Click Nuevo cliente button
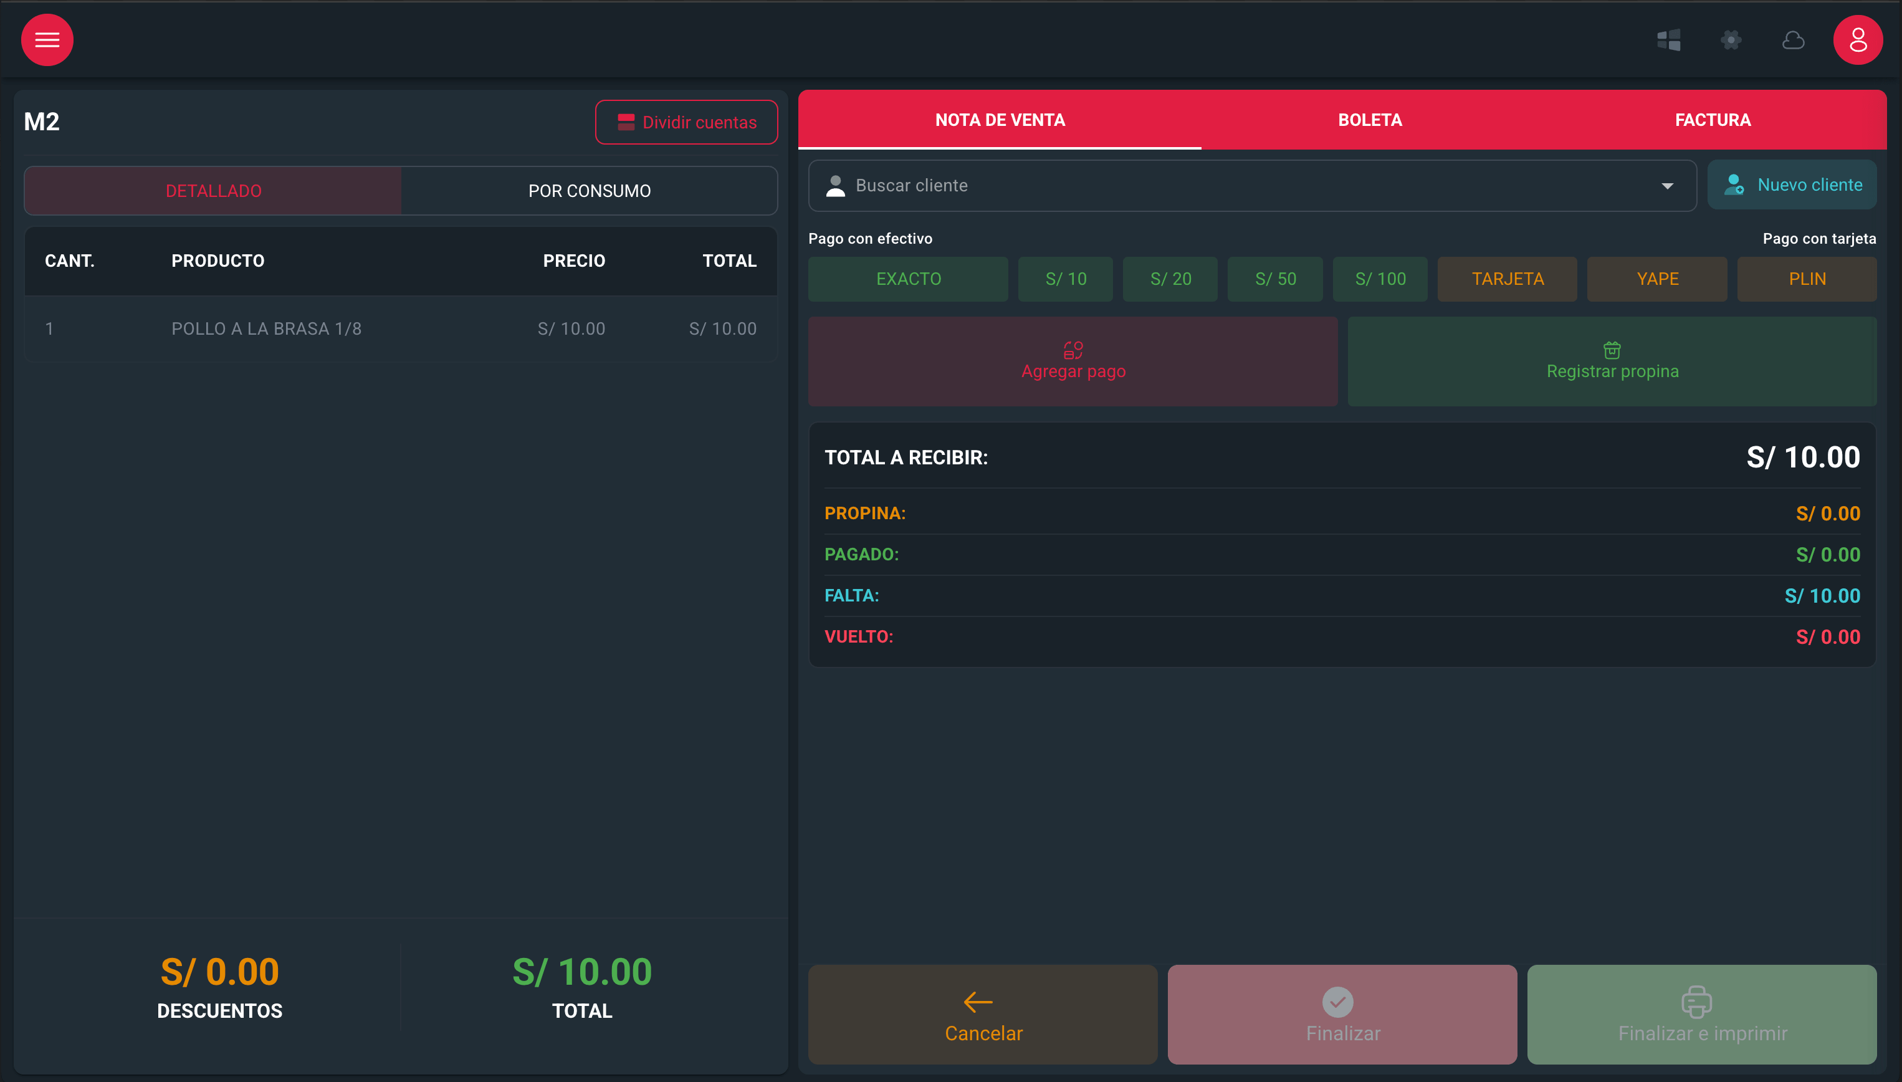 [x=1792, y=185]
